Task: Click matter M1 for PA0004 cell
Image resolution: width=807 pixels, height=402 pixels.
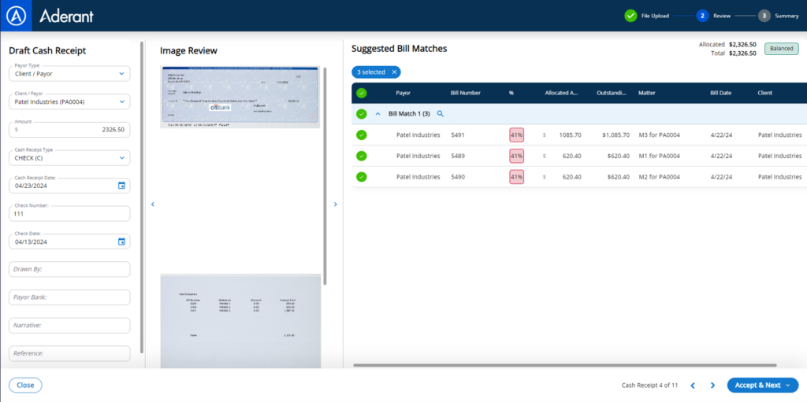Action: point(660,156)
